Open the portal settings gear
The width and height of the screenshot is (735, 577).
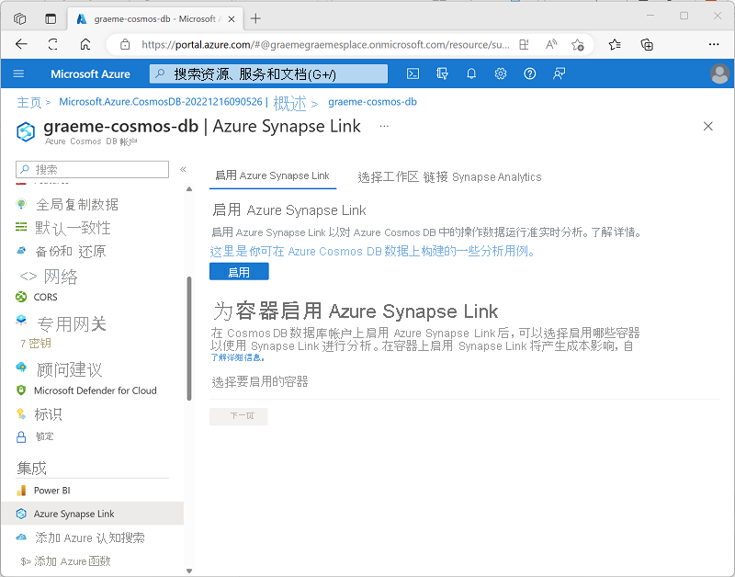click(x=501, y=74)
